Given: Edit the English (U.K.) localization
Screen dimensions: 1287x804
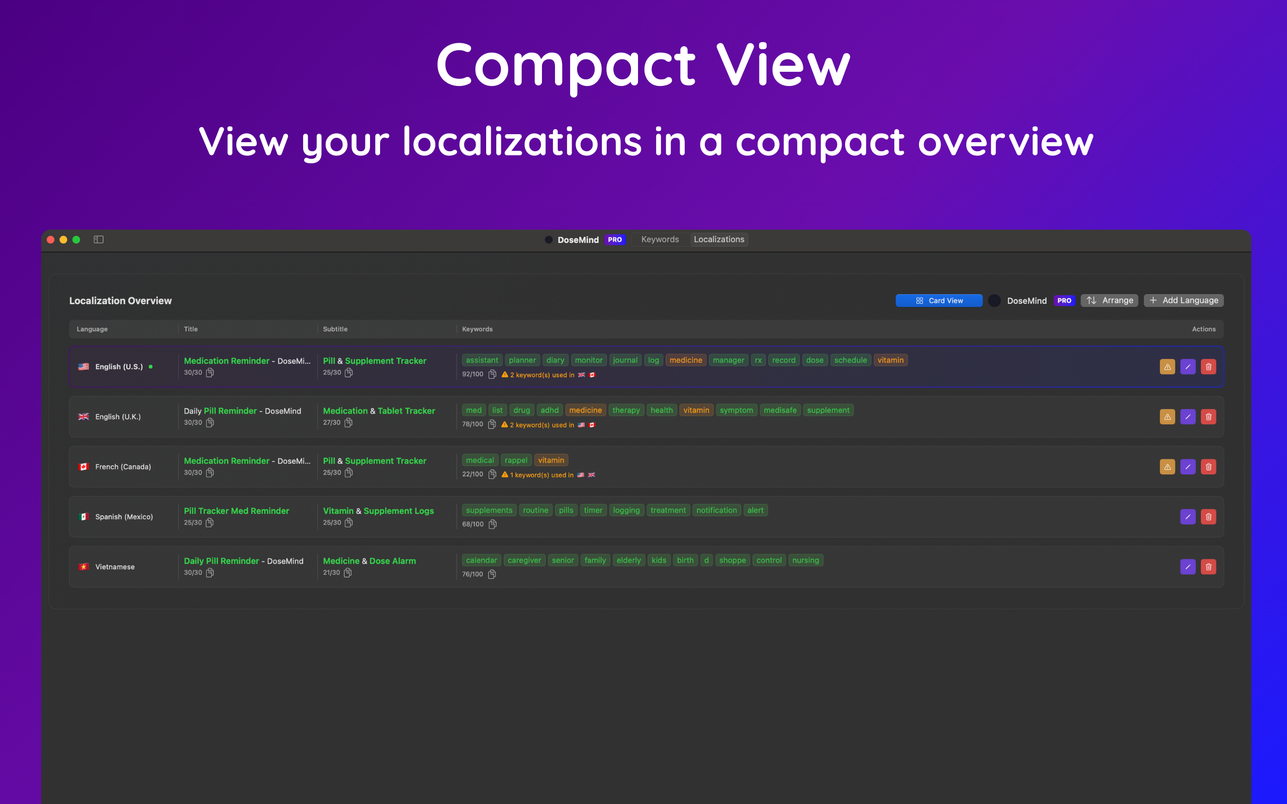Looking at the screenshot, I should [x=1188, y=417].
